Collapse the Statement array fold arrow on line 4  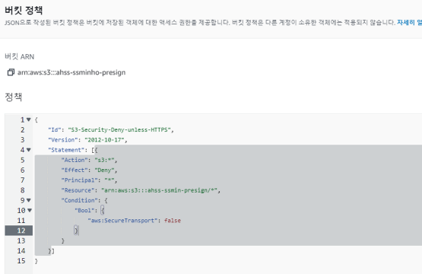(x=29, y=150)
